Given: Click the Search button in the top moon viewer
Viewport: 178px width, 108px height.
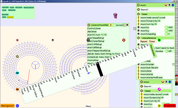Looking at the screenshot, I should pos(144,10).
